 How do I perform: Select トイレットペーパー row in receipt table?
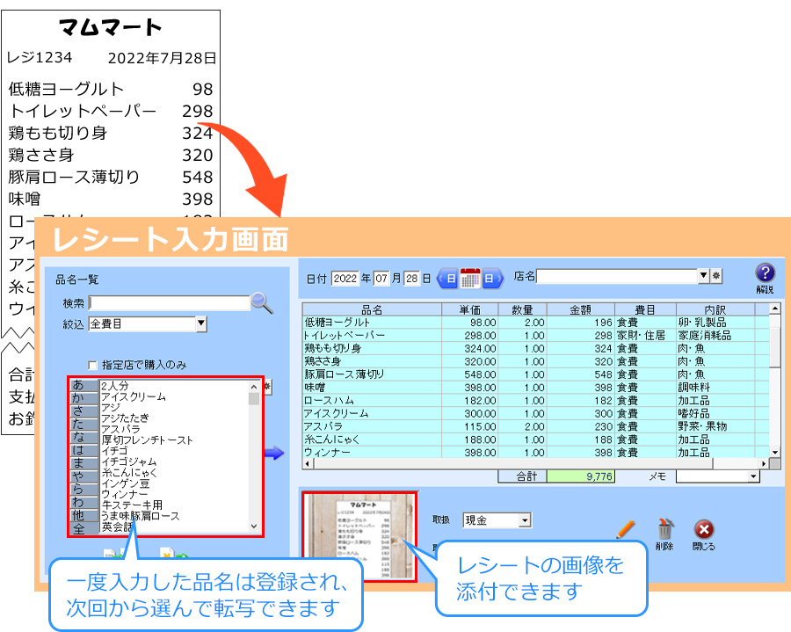pyautogui.click(x=535, y=336)
